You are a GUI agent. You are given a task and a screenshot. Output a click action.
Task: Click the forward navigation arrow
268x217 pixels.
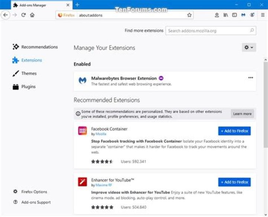[15, 15]
